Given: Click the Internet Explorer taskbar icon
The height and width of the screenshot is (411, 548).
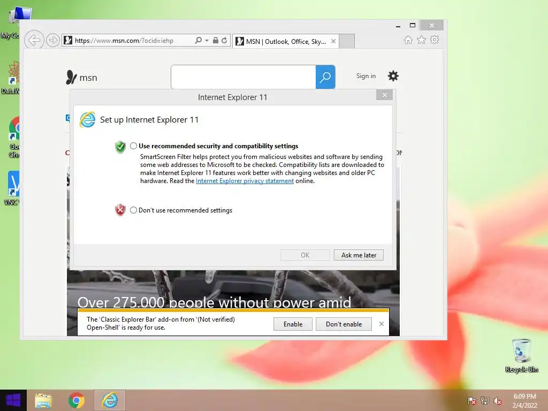Looking at the screenshot, I should coord(110,400).
